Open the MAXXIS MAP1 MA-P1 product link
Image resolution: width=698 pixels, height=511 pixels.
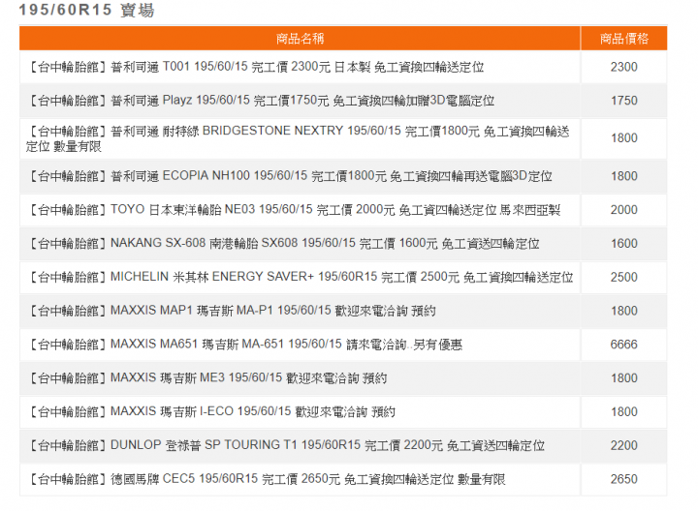click(232, 311)
